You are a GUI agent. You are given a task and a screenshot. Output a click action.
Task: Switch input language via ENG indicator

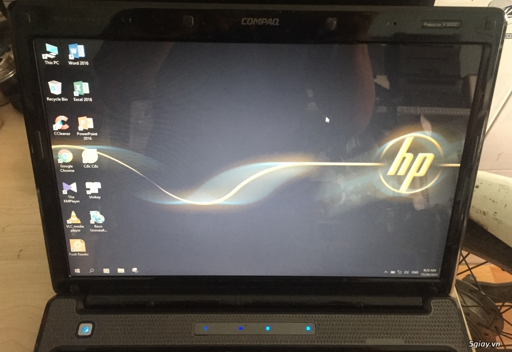[416, 272]
